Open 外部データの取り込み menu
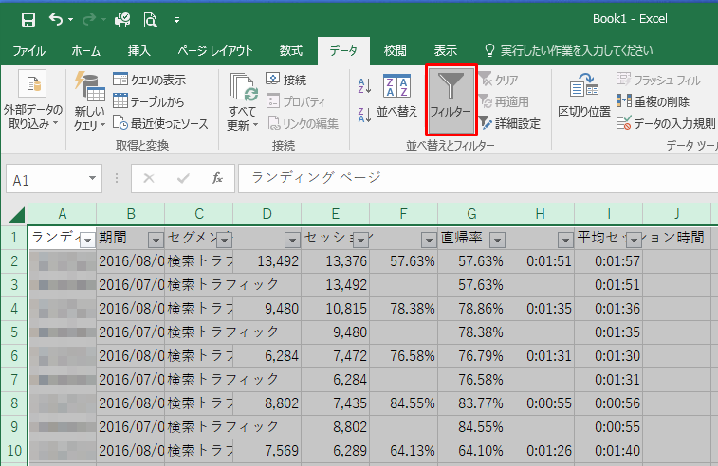 coord(32,100)
